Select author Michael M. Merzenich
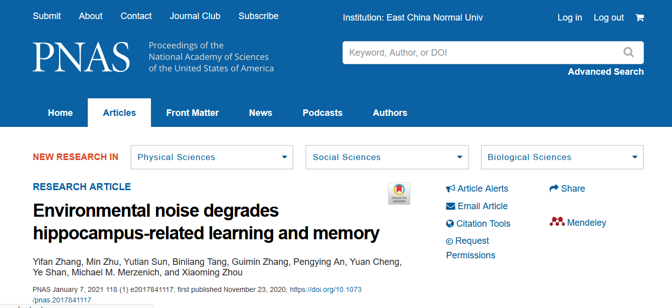The width and height of the screenshot is (672, 308). click(117, 272)
